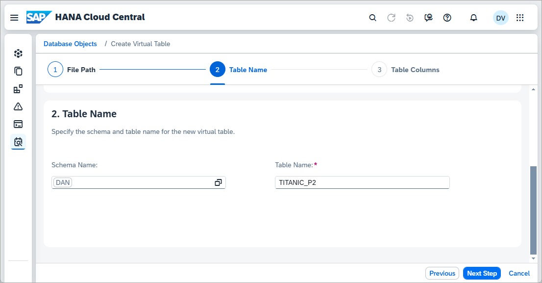This screenshot has height=283, width=542.
Task: Go to wizard step 1 File Path
Action: point(71,70)
